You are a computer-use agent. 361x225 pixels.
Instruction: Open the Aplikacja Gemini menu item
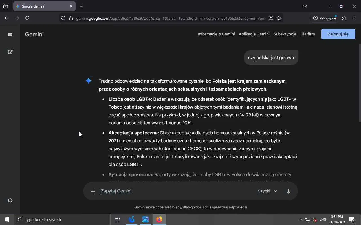254,34
